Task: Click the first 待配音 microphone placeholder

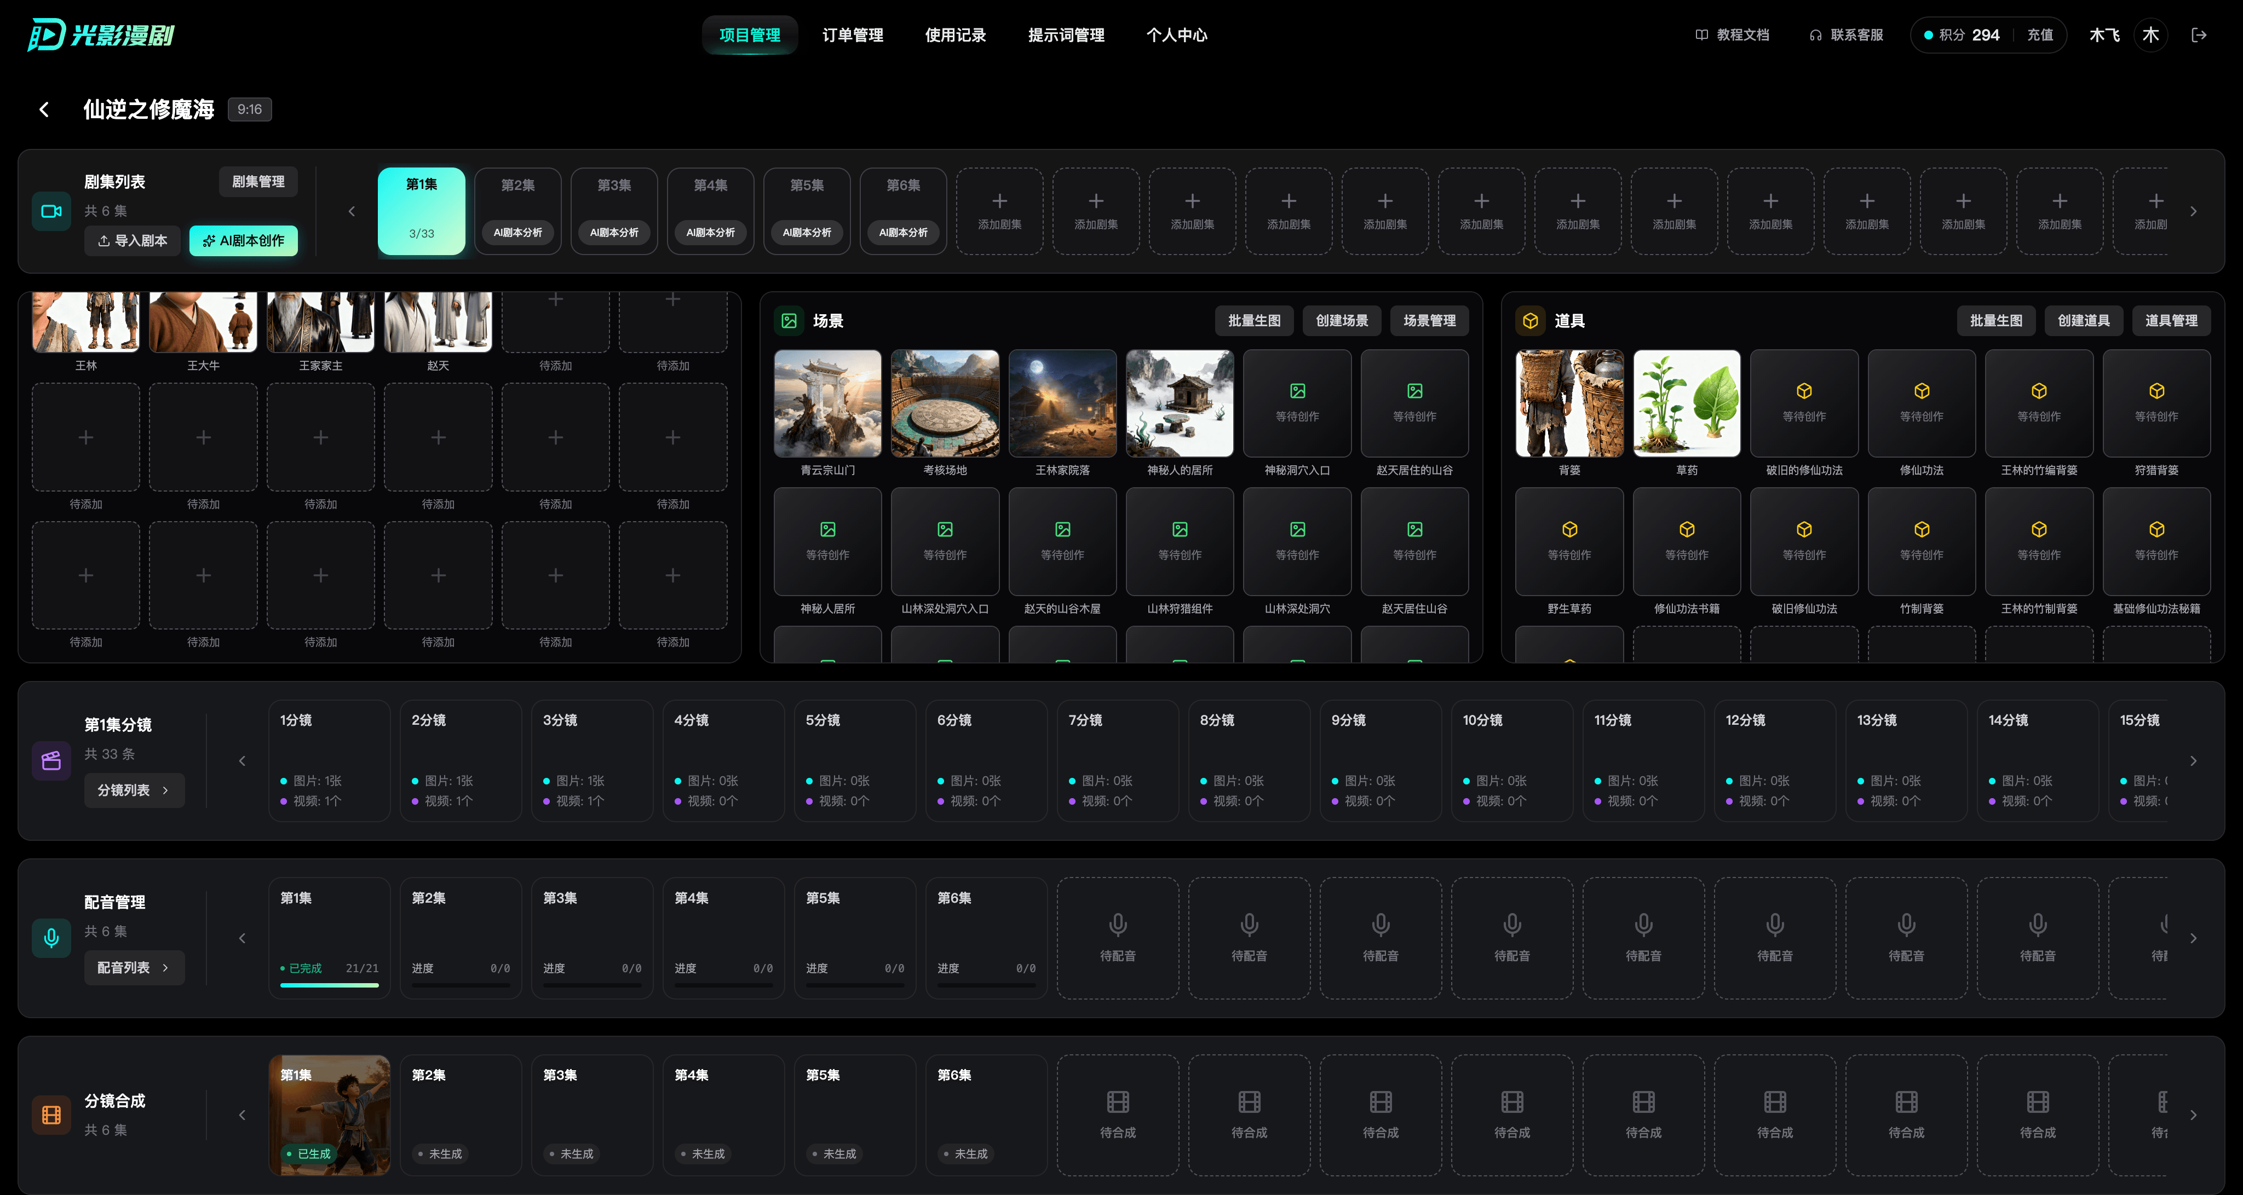Action: [1118, 938]
